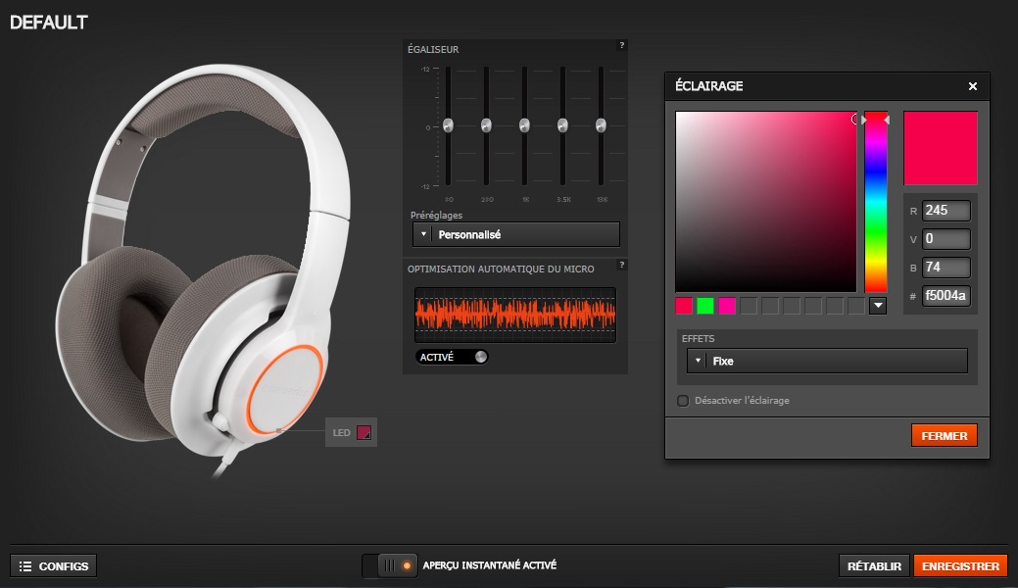Click the first equalizer band slider knob
The width and height of the screenshot is (1018, 588).
click(448, 124)
